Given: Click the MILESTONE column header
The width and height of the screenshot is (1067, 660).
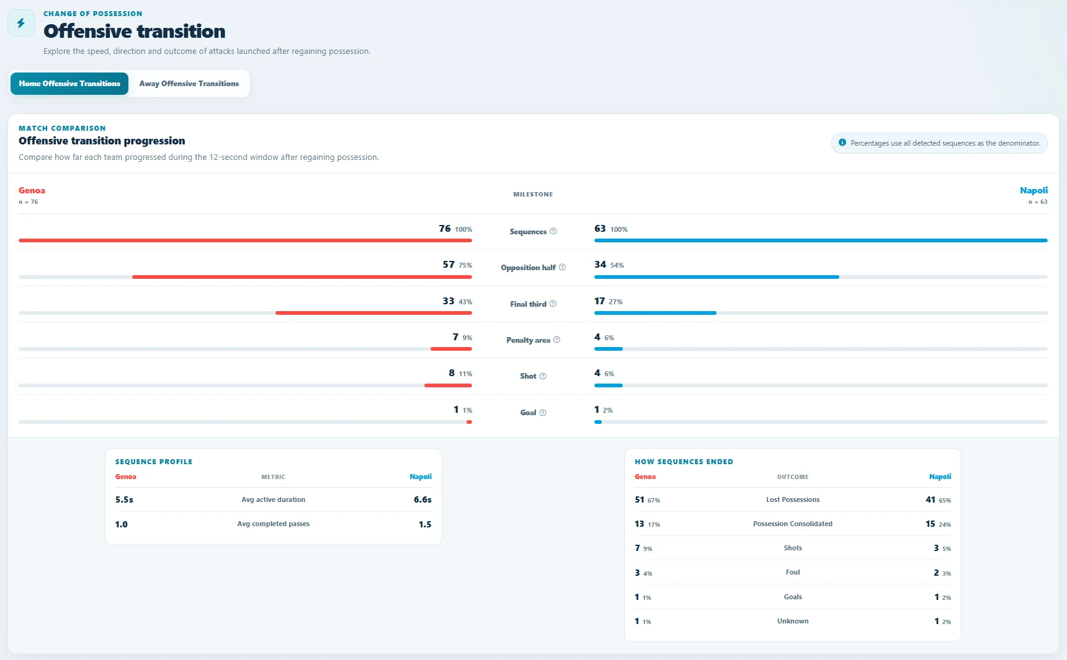Looking at the screenshot, I should 533,195.
